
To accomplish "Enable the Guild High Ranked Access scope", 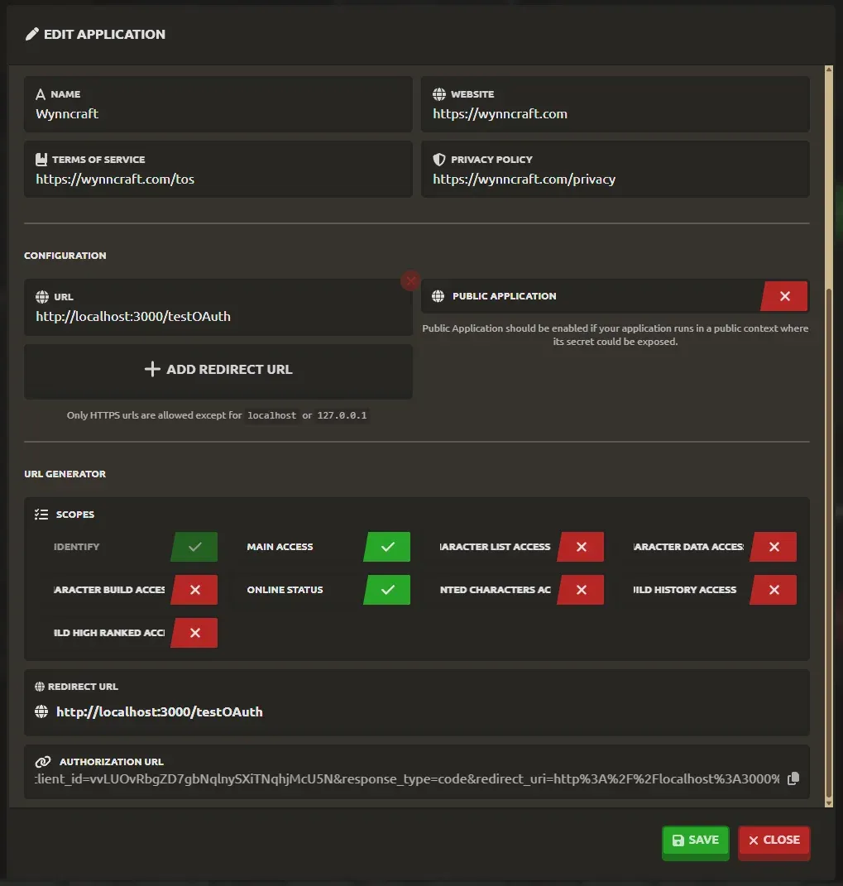I will 194,632.
